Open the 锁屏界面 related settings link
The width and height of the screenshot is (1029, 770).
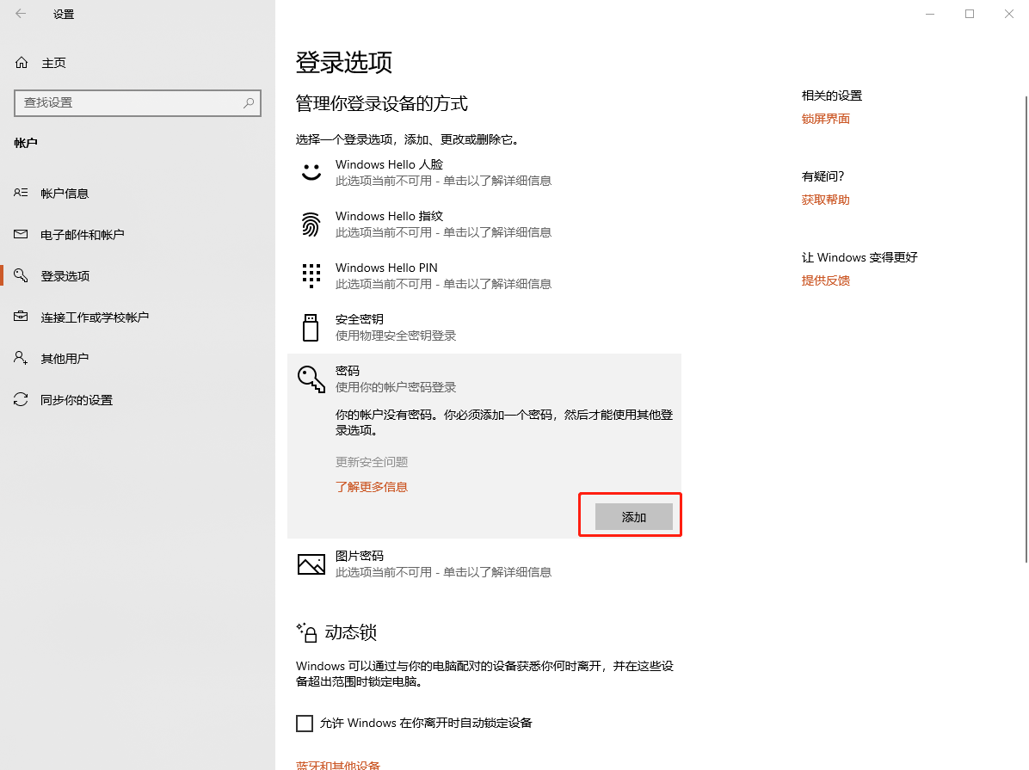(826, 119)
